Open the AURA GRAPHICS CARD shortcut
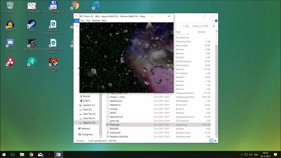Image resolution: width=281 pixels, height=158 pixels. [x=53, y=65]
